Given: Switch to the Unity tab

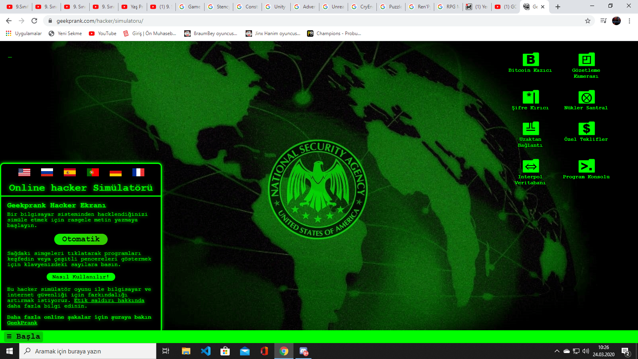Looking at the screenshot, I should pyautogui.click(x=276, y=7).
